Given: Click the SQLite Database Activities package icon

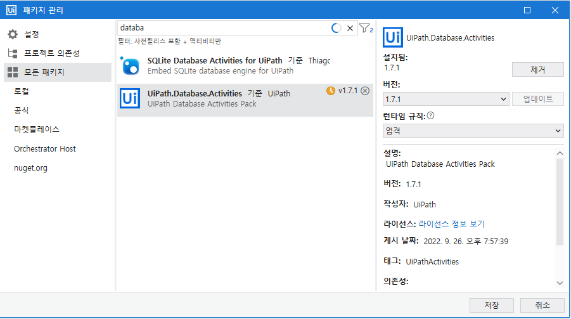Looking at the screenshot, I should tap(130, 66).
